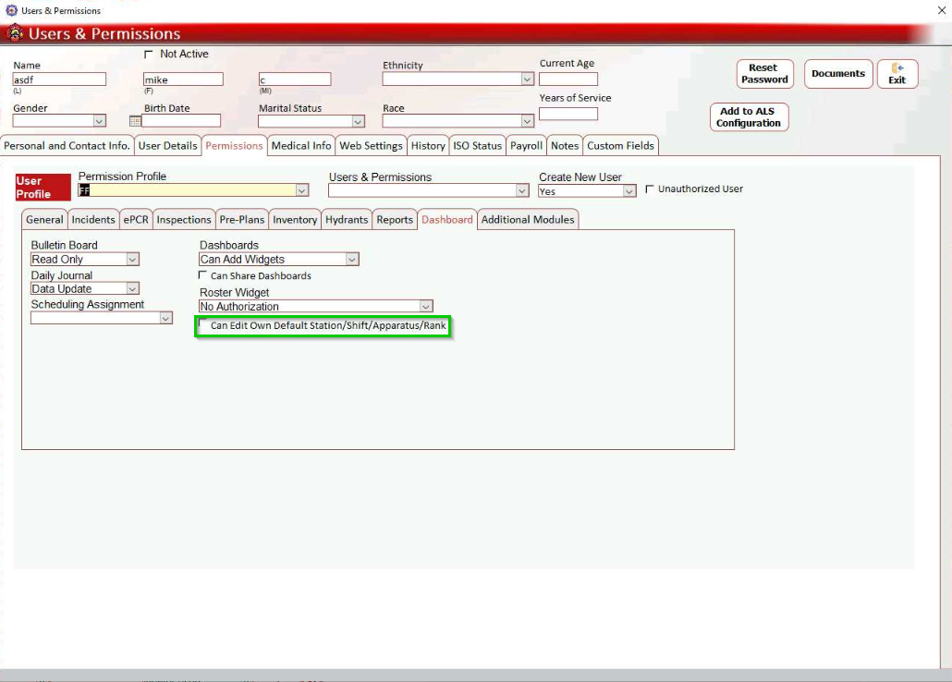Open the Permission Profile dropdown
The image size is (952, 682).
(301, 190)
